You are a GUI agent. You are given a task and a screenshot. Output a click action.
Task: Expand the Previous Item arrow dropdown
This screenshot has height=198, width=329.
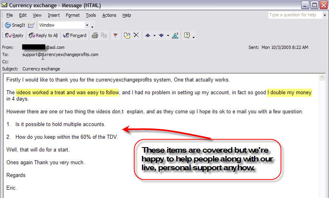(x=154, y=35)
